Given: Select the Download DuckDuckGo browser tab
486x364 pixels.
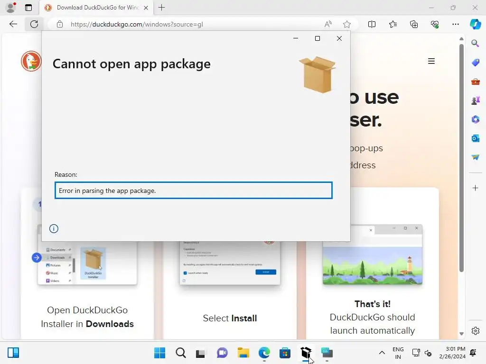Looking at the screenshot, I should point(96,8).
